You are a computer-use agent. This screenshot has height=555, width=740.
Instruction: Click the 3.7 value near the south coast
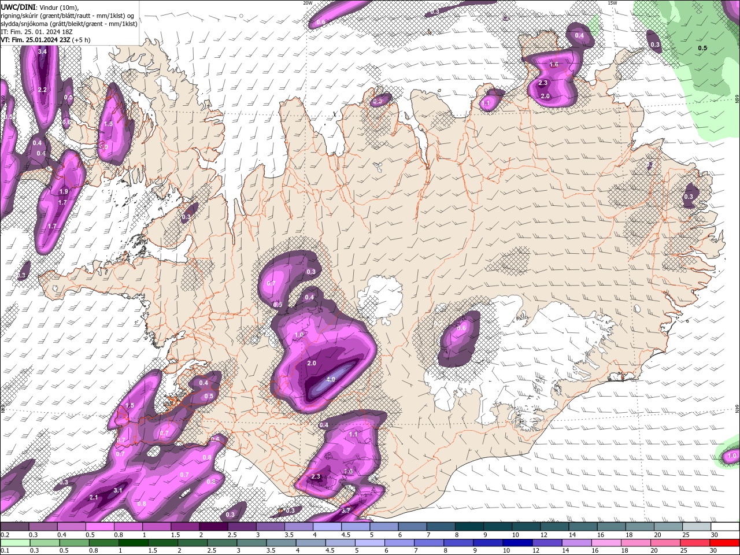click(346, 510)
